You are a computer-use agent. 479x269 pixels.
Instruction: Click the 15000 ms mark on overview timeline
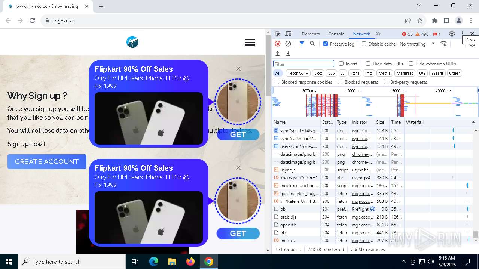click(398, 90)
